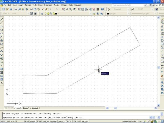Click the Cut scissors icon

pos(31,9)
